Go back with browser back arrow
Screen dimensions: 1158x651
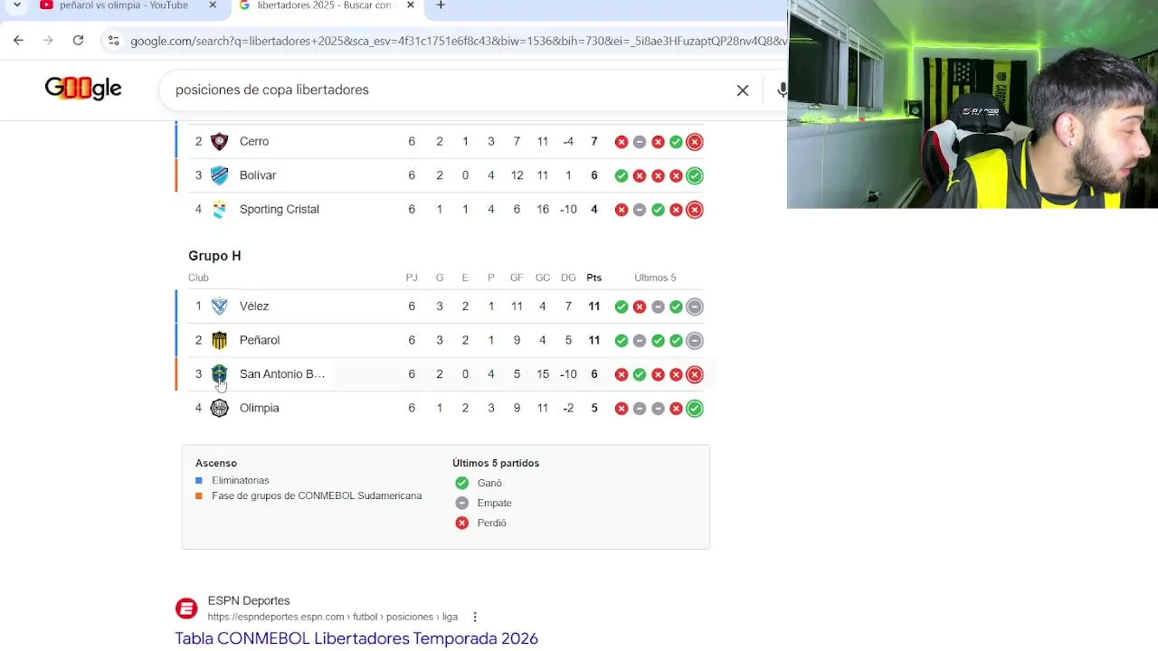18,40
